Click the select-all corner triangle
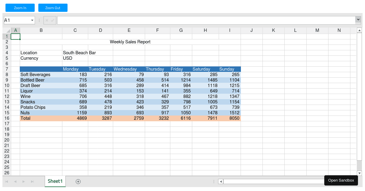 pyautogui.click(x=8, y=31)
